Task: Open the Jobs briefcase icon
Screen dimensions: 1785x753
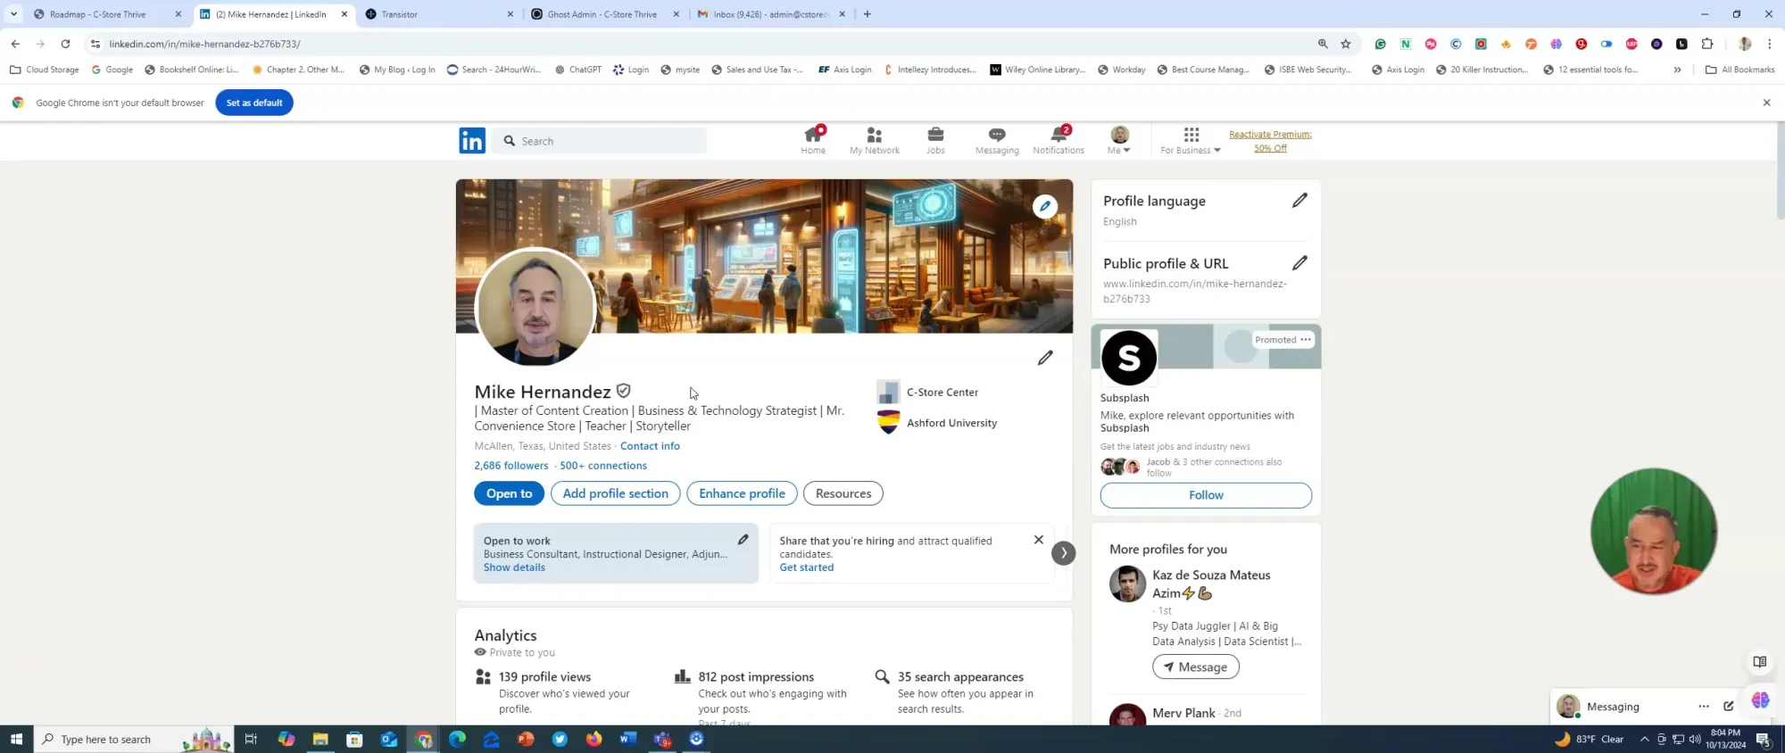Action: [935, 140]
